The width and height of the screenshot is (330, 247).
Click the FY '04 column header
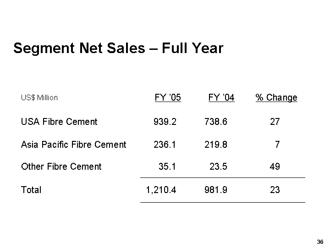pos(221,97)
